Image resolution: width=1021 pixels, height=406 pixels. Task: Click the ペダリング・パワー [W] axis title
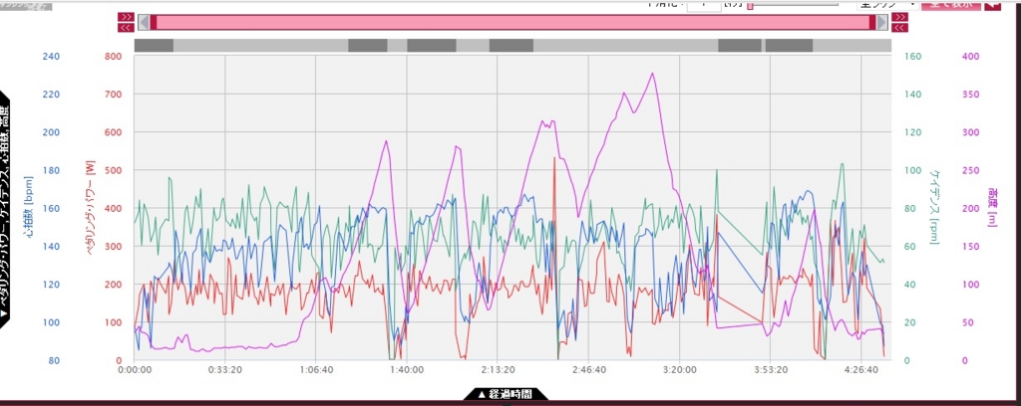coord(91,210)
